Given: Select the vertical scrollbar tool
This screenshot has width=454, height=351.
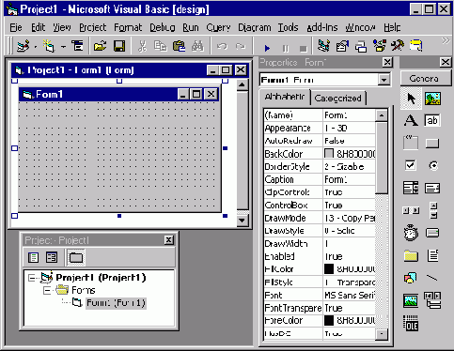Looking at the screenshot, I should [x=433, y=210].
